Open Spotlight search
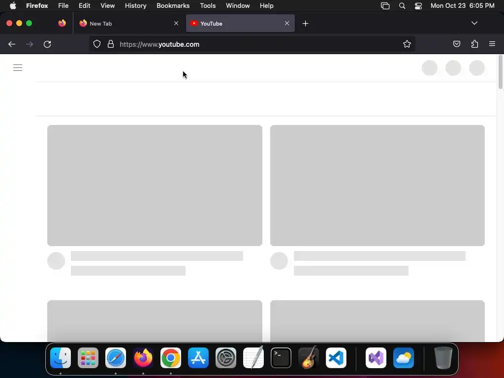Screen dimensions: 504x378 402,6
